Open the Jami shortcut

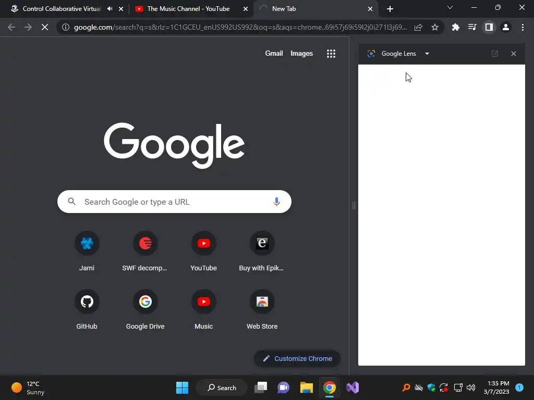[x=87, y=252]
